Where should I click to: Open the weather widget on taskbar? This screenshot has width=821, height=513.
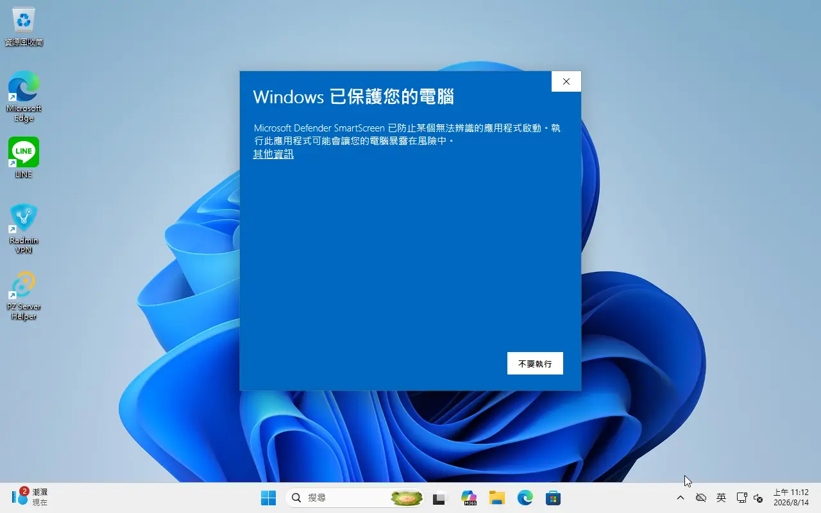click(30, 497)
